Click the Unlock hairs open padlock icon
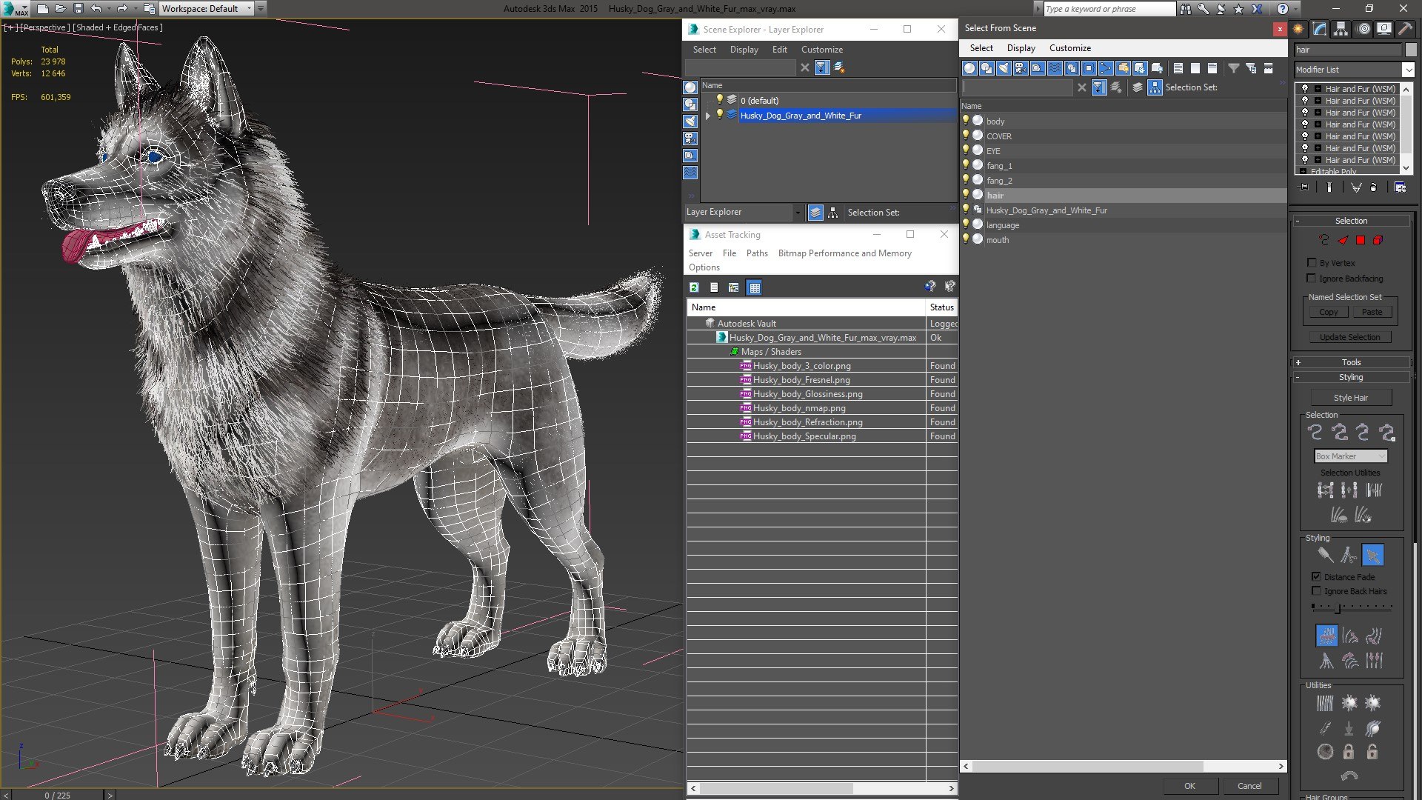 1372,752
